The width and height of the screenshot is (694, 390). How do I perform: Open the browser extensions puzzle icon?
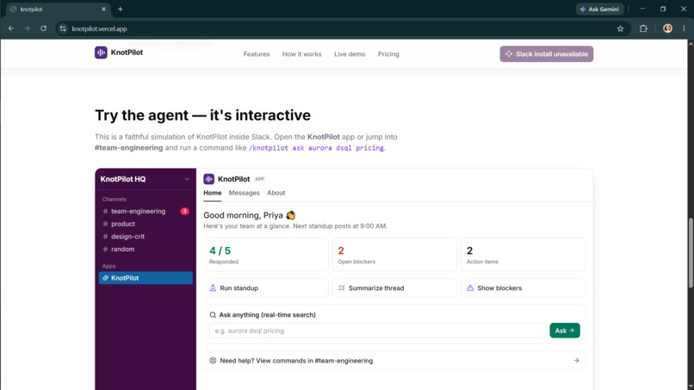point(643,28)
